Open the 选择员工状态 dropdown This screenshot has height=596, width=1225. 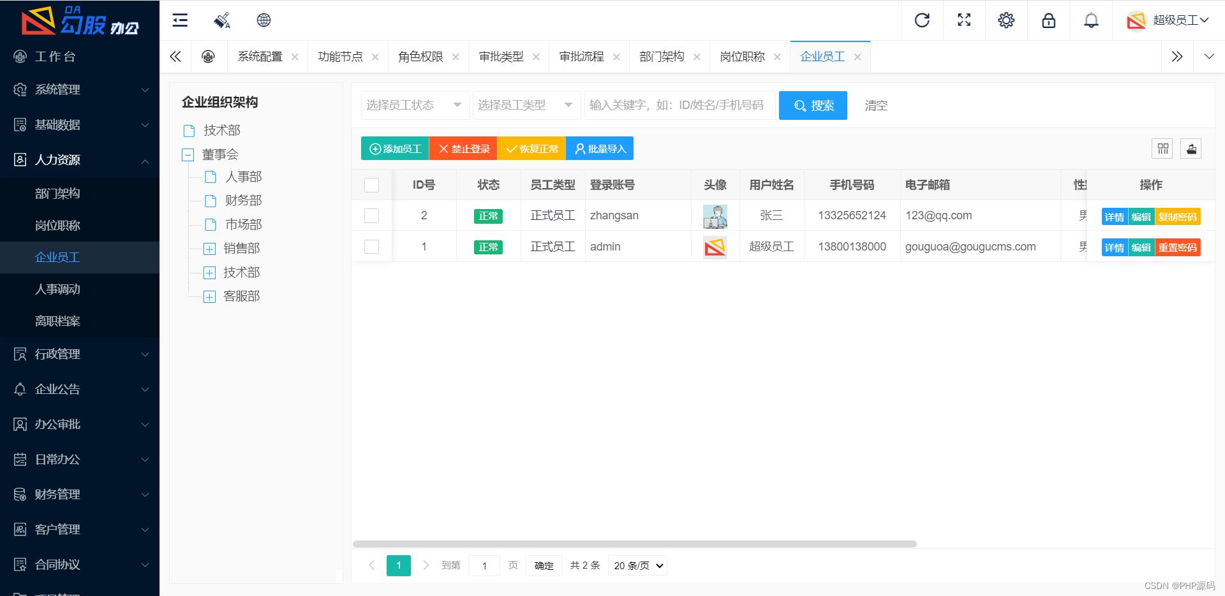coord(415,105)
